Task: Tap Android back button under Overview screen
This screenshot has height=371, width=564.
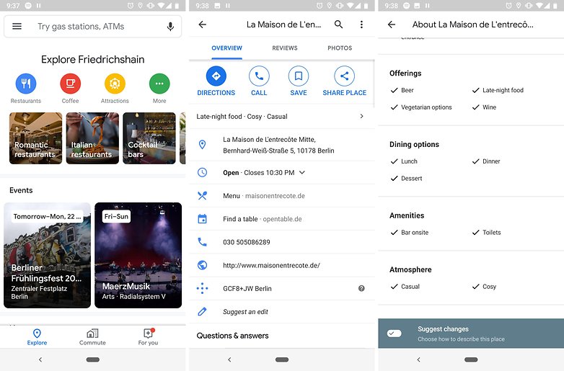Action: [x=229, y=359]
